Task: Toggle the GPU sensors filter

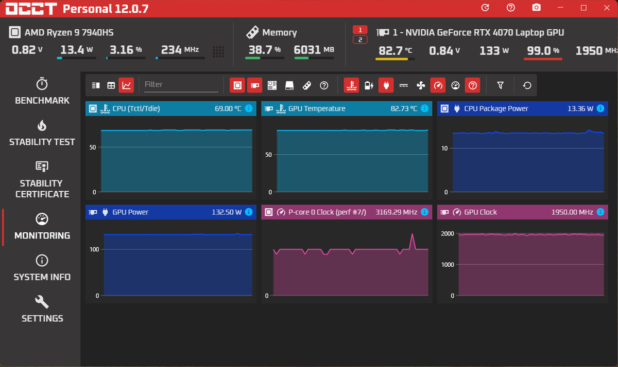Action: point(254,85)
